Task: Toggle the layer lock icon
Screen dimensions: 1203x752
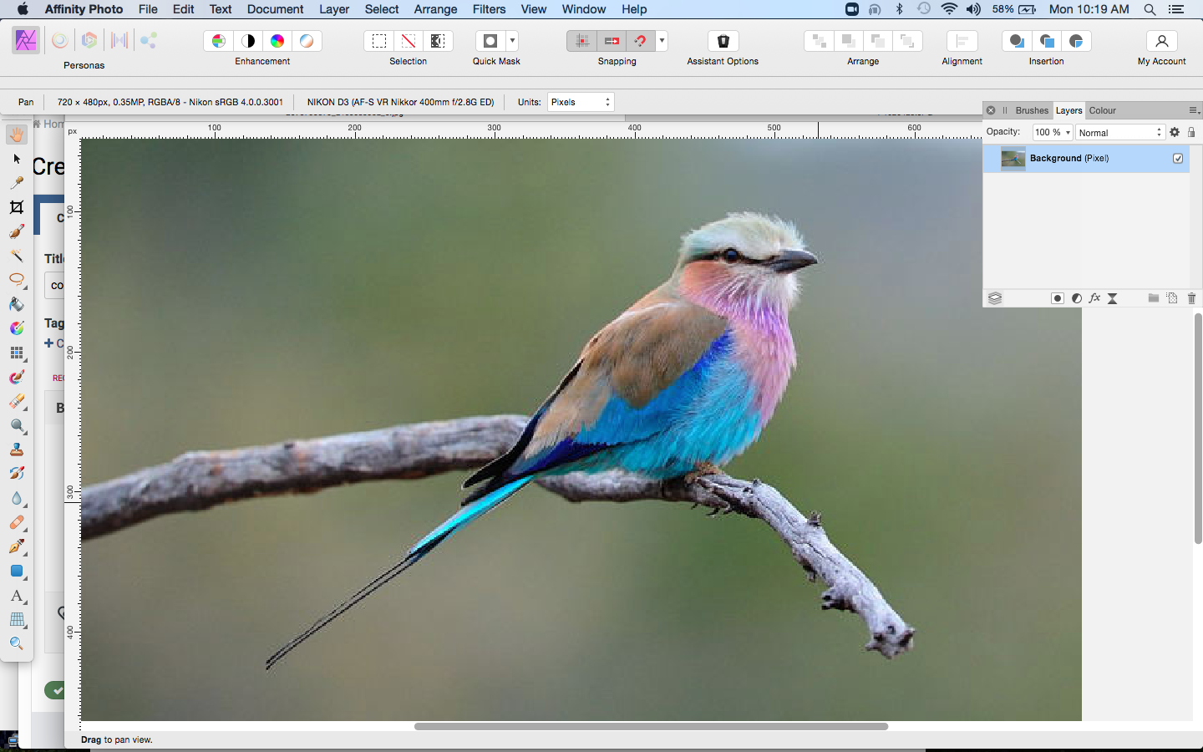Action: [1191, 132]
